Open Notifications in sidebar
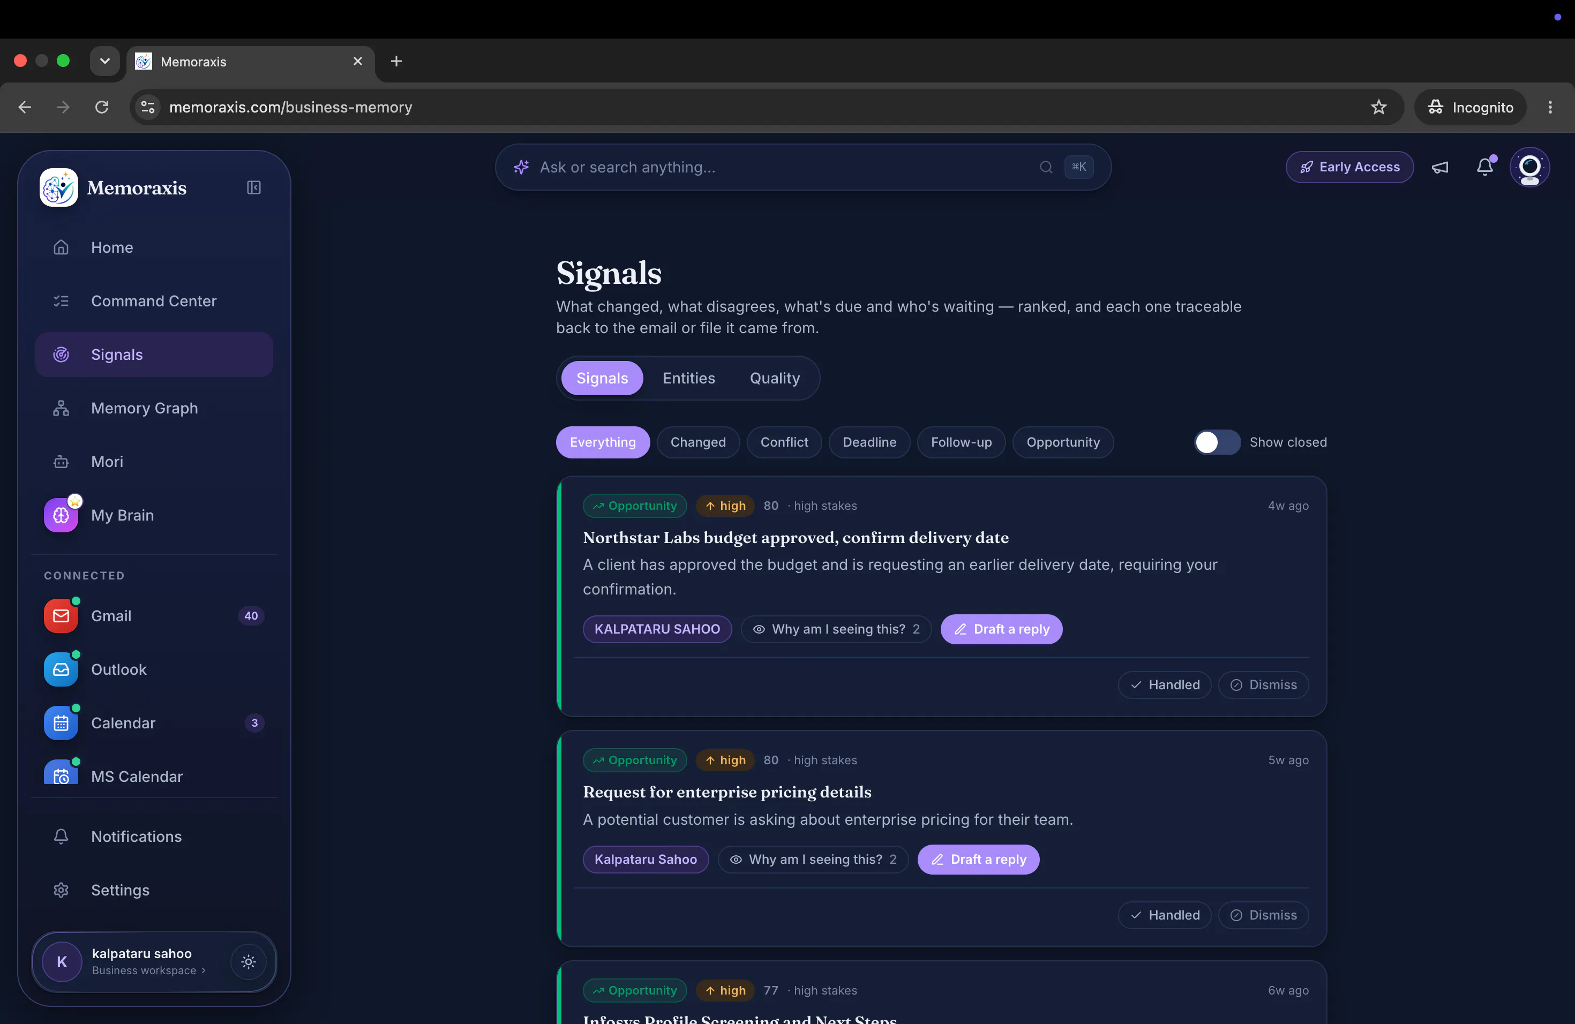Viewport: 1575px width, 1024px height. click(x=154, y=837)
